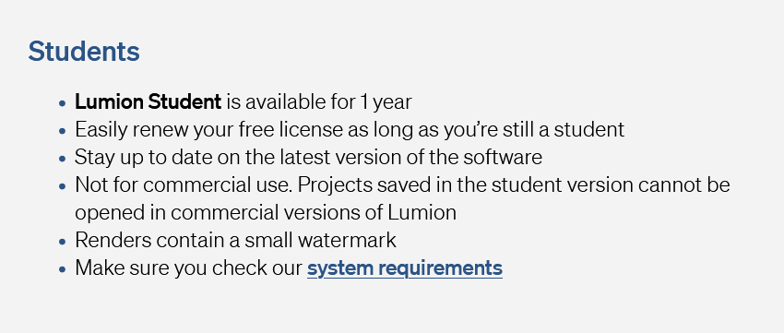784x333 pixels.
Task: Click the 'Renders contain a small watermark' text
Action: pyautogui.click(x=235, y=241)
